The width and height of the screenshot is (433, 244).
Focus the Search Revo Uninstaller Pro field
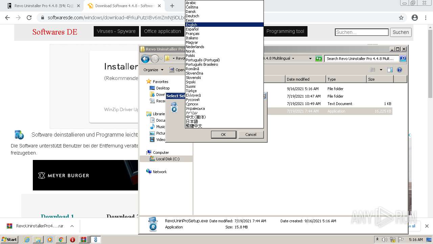coord(362,59)
